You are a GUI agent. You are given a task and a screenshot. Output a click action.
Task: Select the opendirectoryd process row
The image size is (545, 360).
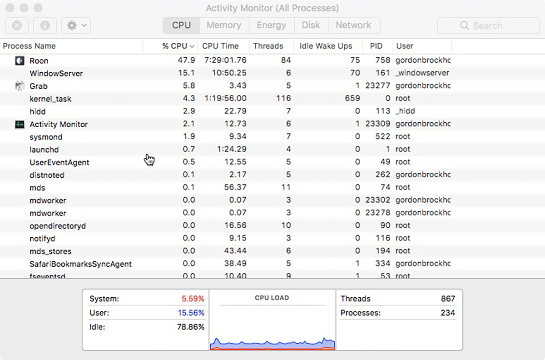pyautogui.click(x=272, y=226)
